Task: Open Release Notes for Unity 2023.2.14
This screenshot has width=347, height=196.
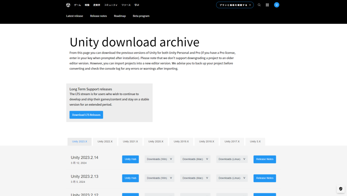Action: tap(265, 159)
